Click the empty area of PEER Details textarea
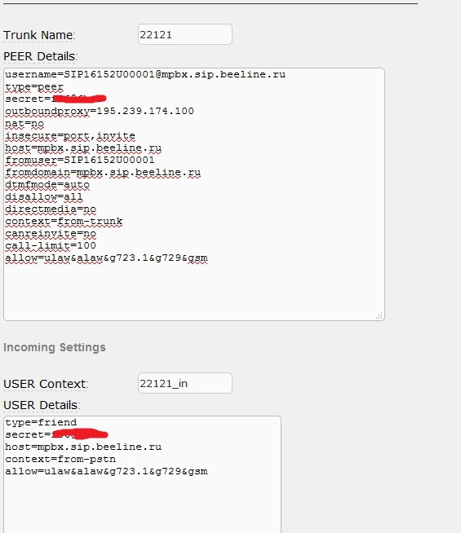 (194, 291)
